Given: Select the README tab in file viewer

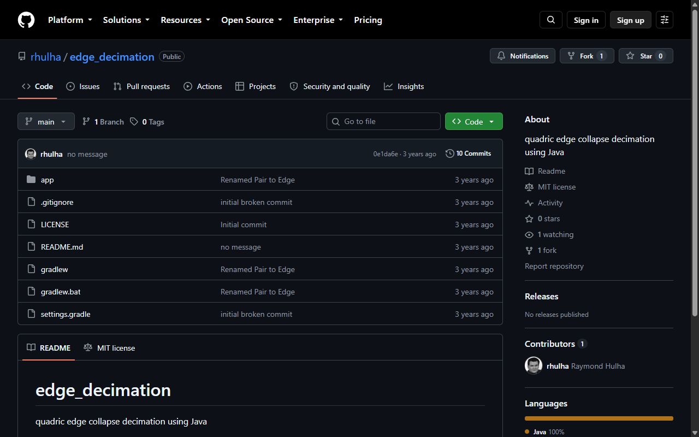Looking at the screenshot, I should 49,348.
